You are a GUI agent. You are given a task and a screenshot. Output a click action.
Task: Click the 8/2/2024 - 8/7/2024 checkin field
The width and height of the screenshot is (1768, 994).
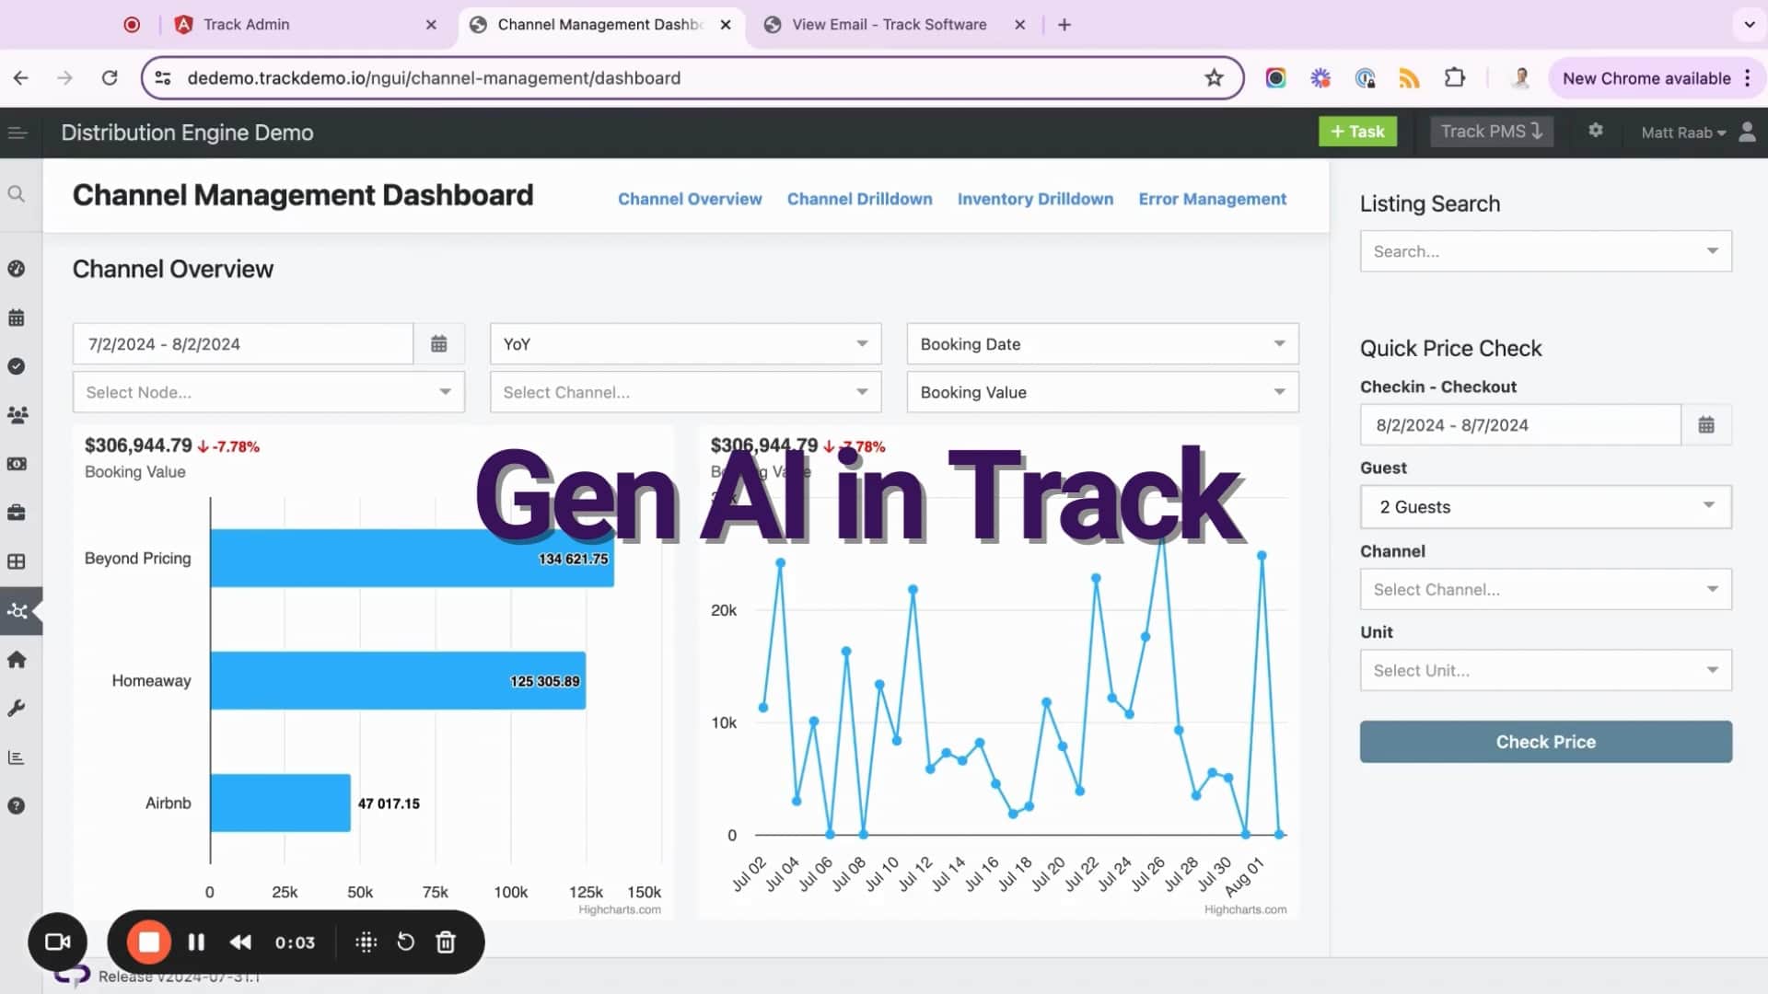pyautogui.click(x=1520, y=424)
